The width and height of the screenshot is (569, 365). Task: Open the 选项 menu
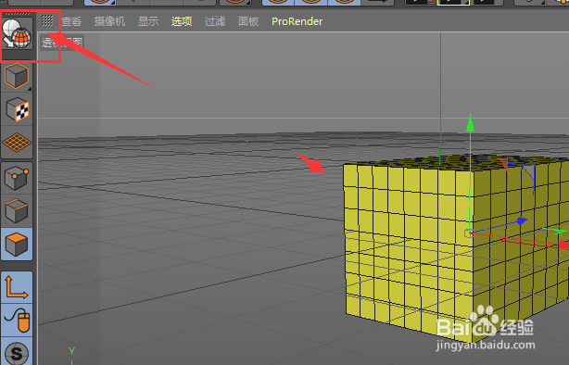click(x=182, y=21)
